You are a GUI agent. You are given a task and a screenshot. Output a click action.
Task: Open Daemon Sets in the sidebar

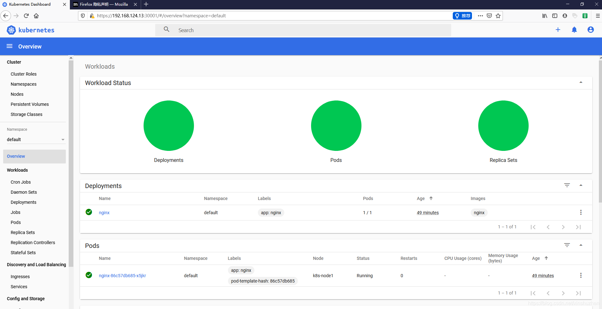(x=24, y=192)
